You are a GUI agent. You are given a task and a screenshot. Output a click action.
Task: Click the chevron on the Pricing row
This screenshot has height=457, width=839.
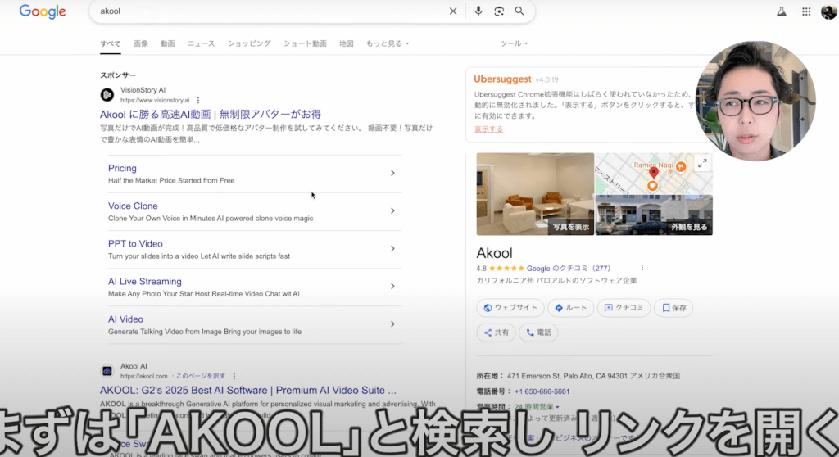392,174
